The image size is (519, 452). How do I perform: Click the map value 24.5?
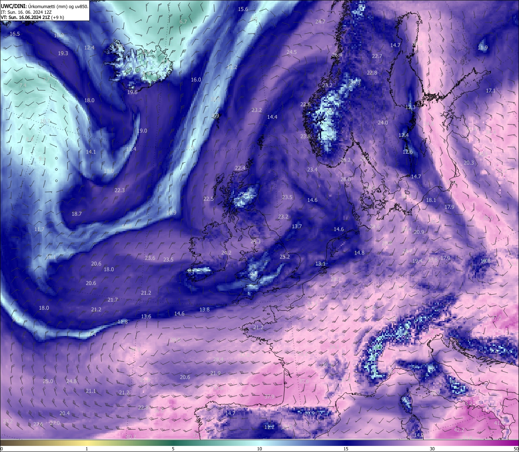pos(292,52)
